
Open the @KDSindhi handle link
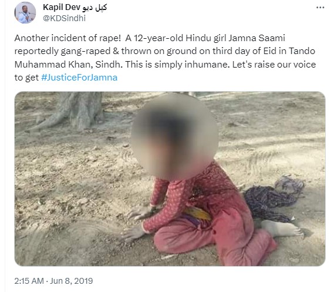click(x=64, y=18)
